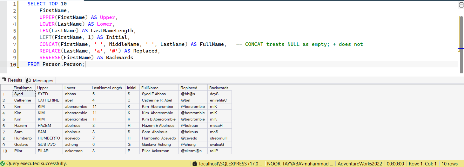Screen dimensions: 464x167
Task: Click the NOOR-TAYYABA\muhammad status bar entry
Action: pos(300,164)
